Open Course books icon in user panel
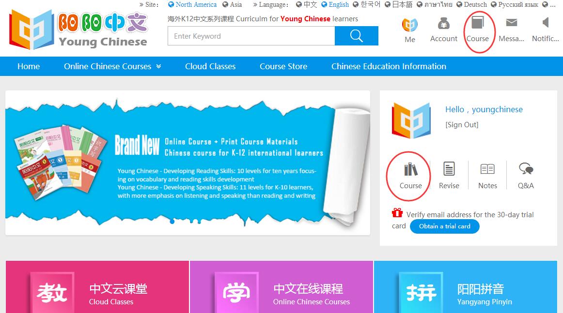 (x=410, y=169)
